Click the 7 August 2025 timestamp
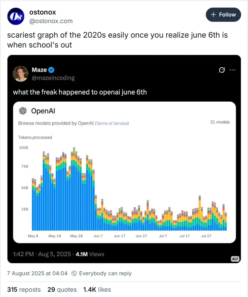 point(37,273)
